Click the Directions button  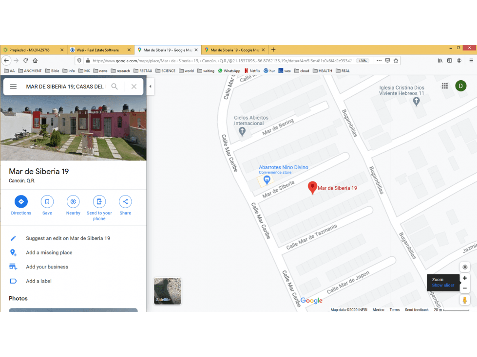click(x=21, y=201)
